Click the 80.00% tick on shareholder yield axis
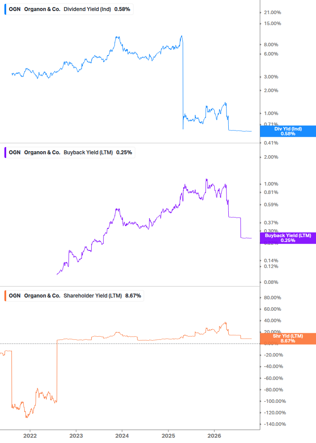The height and width of the screenshot is (443, 316). click(272, 298)
